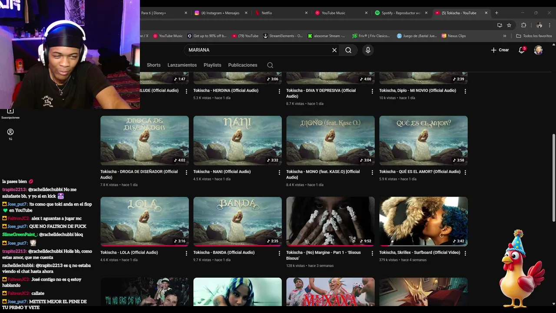This screenshot has height=313, width=556.
Task: Play the DROGA DE DISEÑADOR thumbnail
Action: [x=145, y=140]
